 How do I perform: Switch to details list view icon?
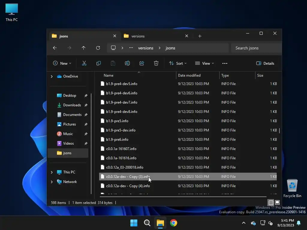(271, 202)
